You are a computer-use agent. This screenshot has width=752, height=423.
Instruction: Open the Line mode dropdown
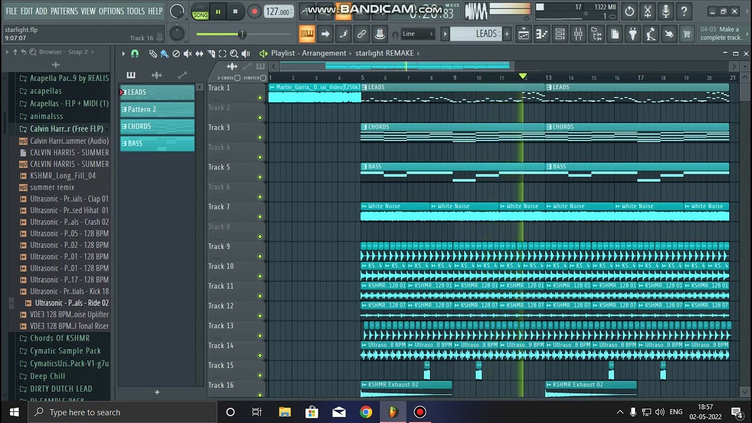418,34
